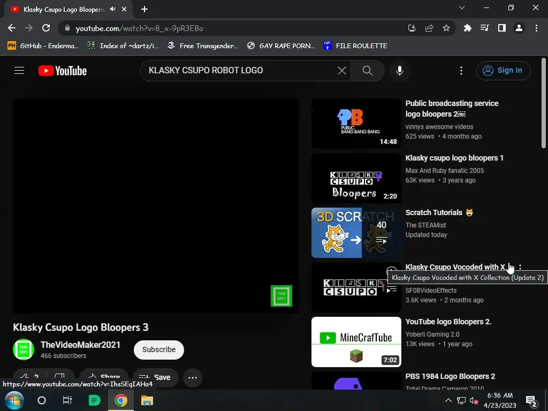This screenshot has width=548, height=411.
Task: Open Klasky csupo logo bloopers 1 title
Action: click(454, 158)
